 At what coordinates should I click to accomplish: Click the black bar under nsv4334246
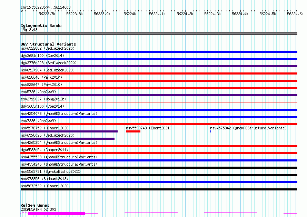pos(159,168)
